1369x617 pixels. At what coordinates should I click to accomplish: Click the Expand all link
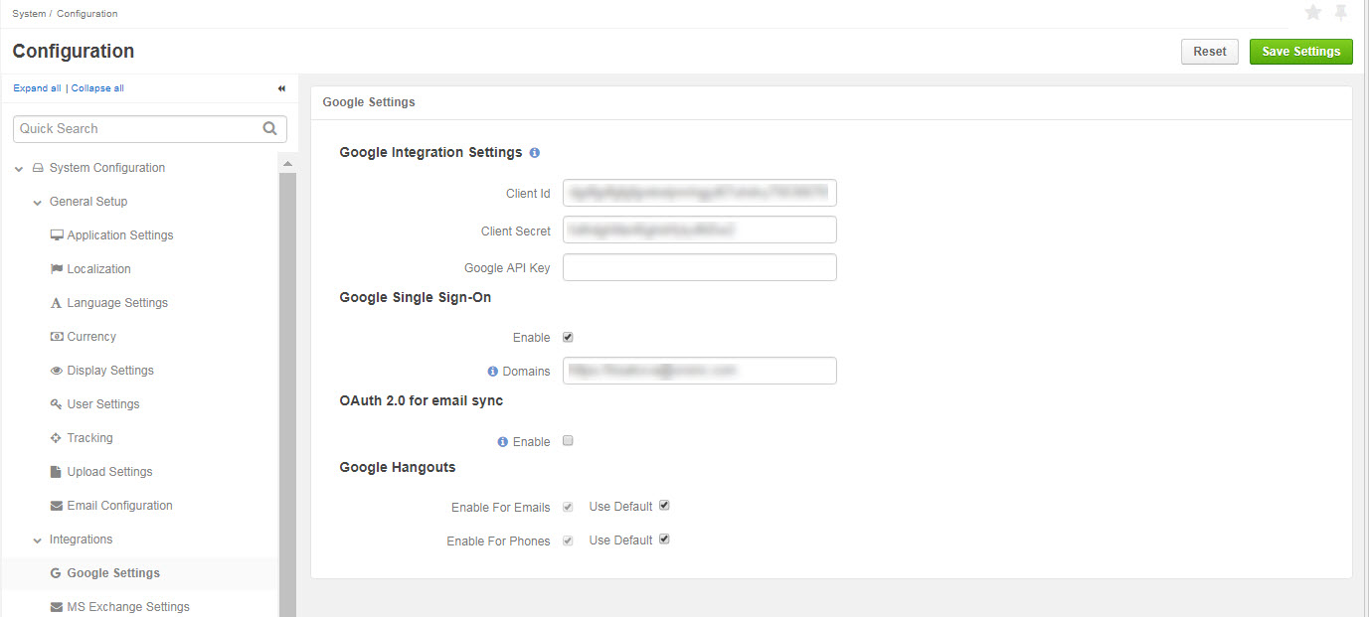click(x=37, y=88)
